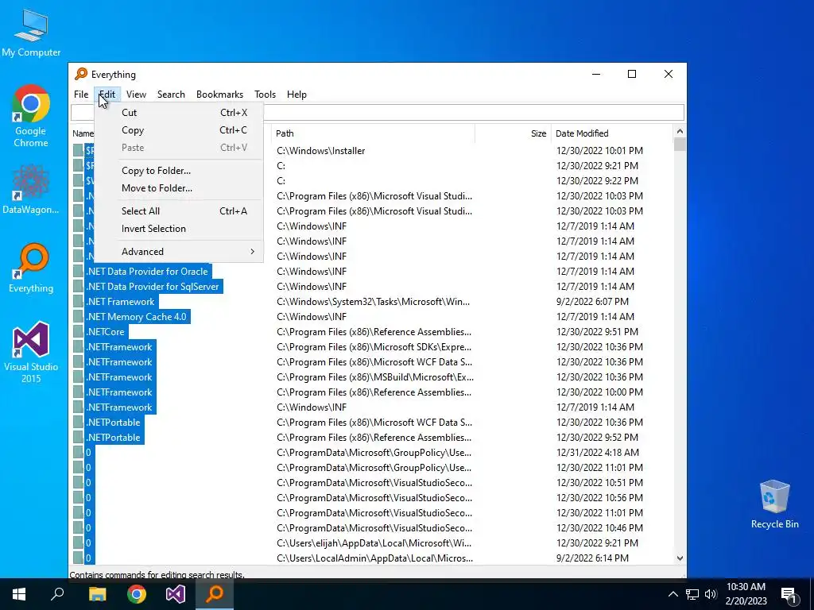Screen dimensions: 814x610
Task: Open the Windows Start menu
Action: 19,594
